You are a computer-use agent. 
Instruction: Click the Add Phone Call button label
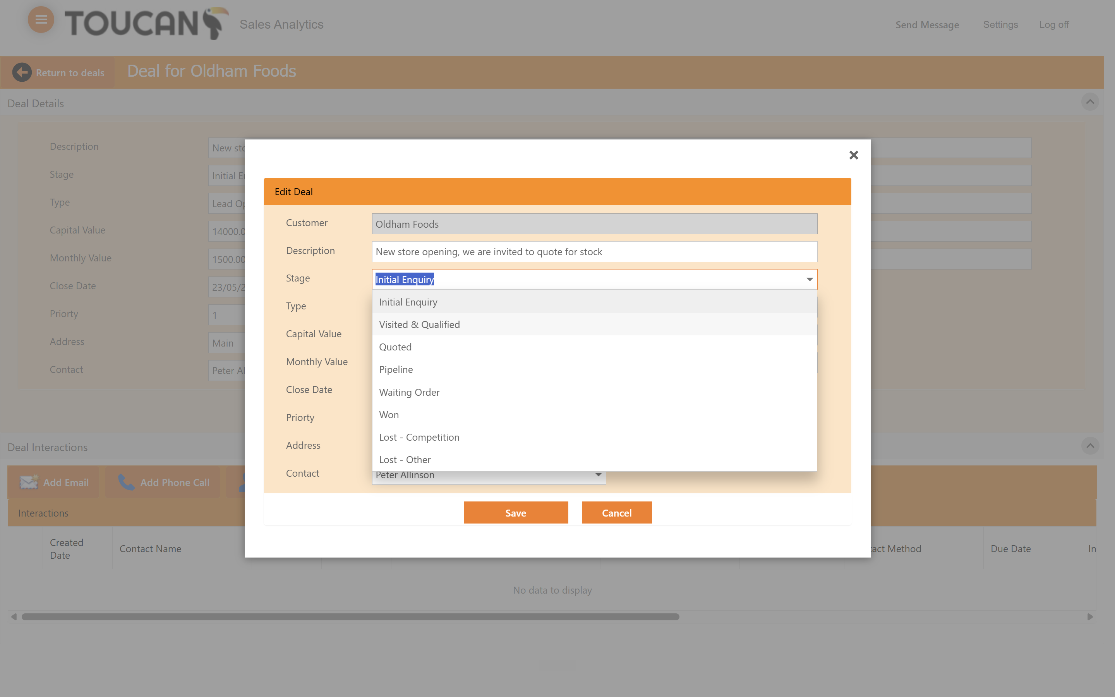[x=175, y=482]
